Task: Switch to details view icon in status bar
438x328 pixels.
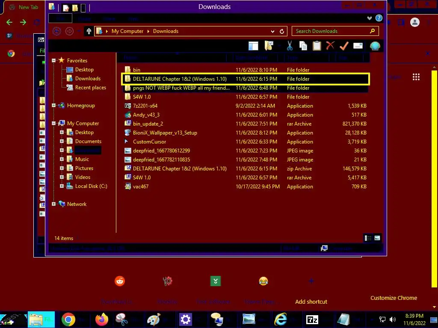Action: 368,238
